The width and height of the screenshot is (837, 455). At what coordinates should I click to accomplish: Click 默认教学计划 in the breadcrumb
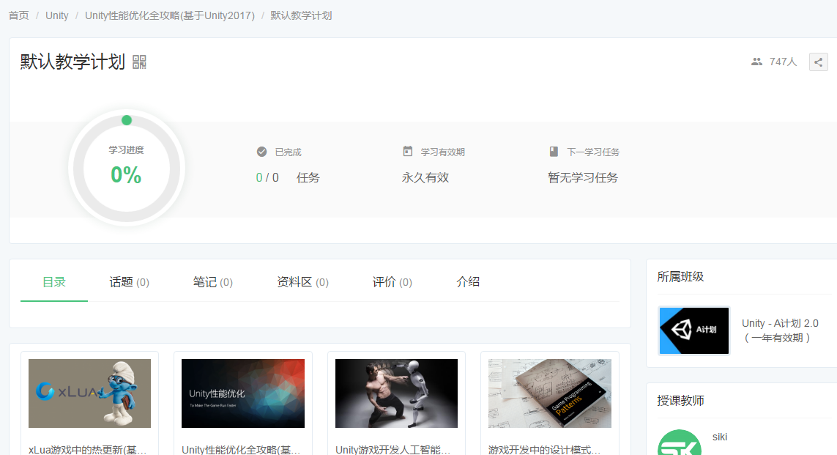301,15
